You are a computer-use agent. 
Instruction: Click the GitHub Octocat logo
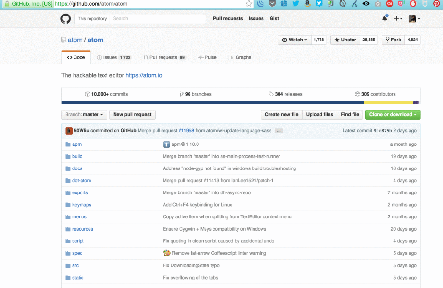[x=66, y=19]
